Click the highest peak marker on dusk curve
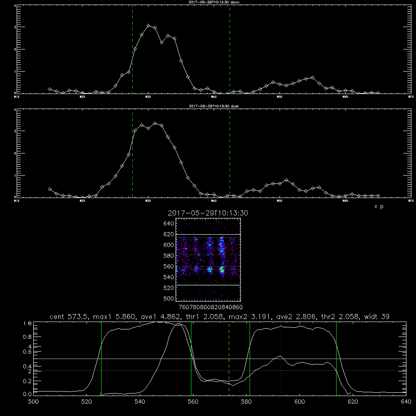 tap(155, 124)
